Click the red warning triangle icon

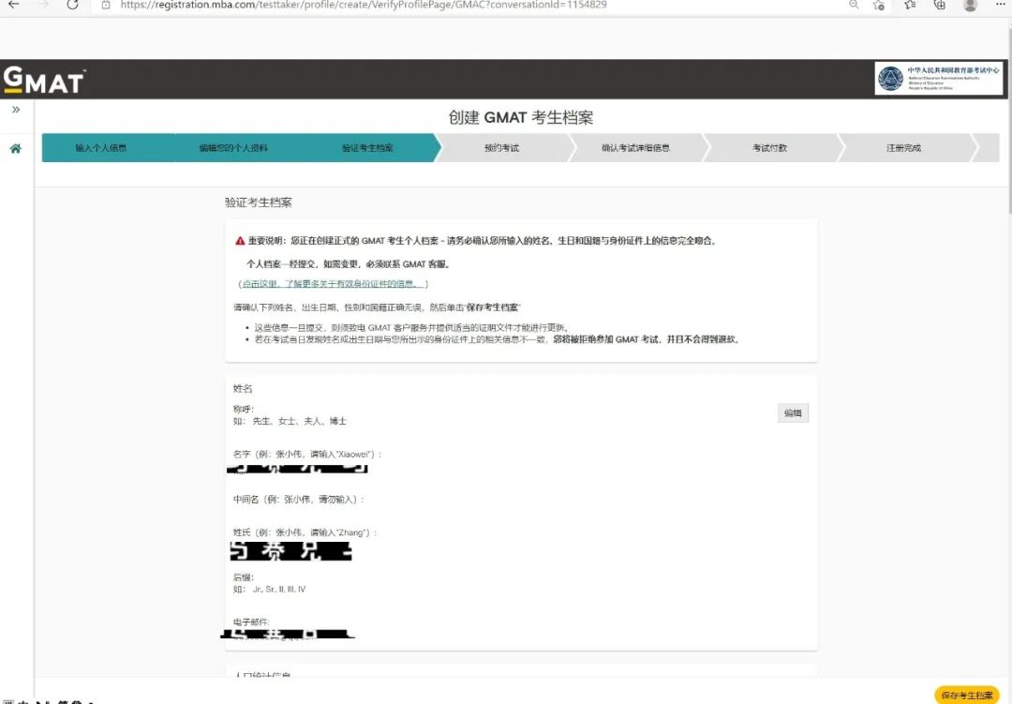[240, 241]
